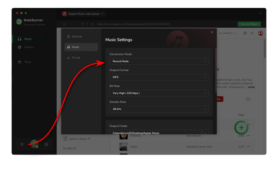Screen dimensions: 278x170
Task: Click the Kendrick Lamar, SZA artist text
Action: (199, 147)
